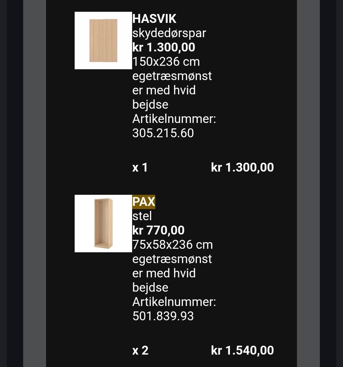Select the 75x58x236 cm dimensions text
This screenshot has height=367, width=343.
(x=173, y=244)
